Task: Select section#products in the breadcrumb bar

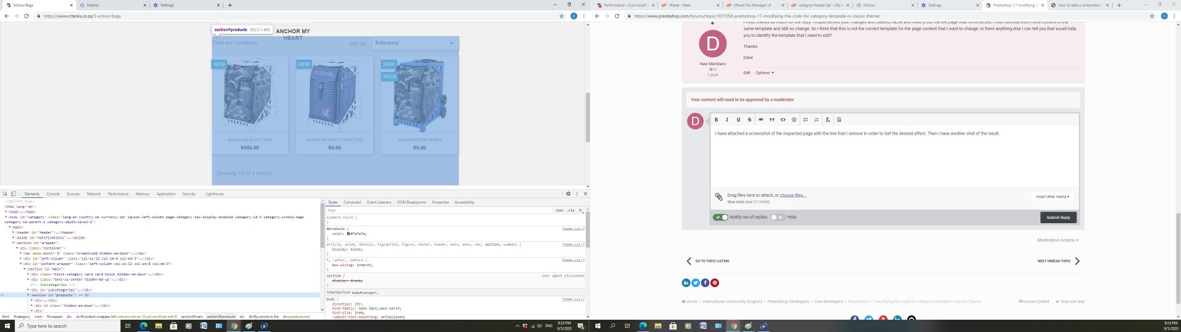Action: (x=221, y=317)
